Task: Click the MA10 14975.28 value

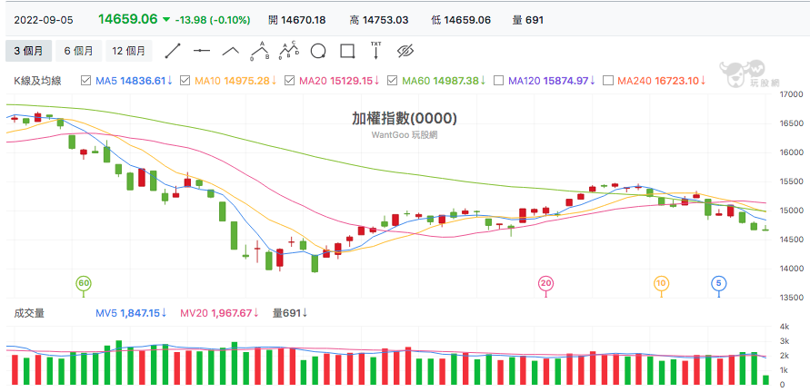Action: [235, 81]
